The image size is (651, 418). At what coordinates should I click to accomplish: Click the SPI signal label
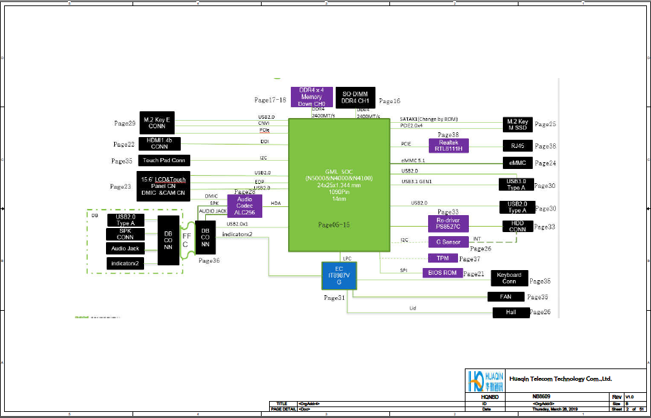(404, 270)
